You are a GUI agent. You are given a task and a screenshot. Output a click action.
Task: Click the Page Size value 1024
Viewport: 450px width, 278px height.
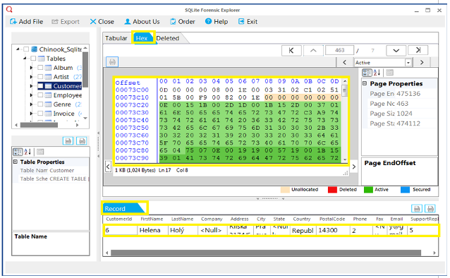404,114
